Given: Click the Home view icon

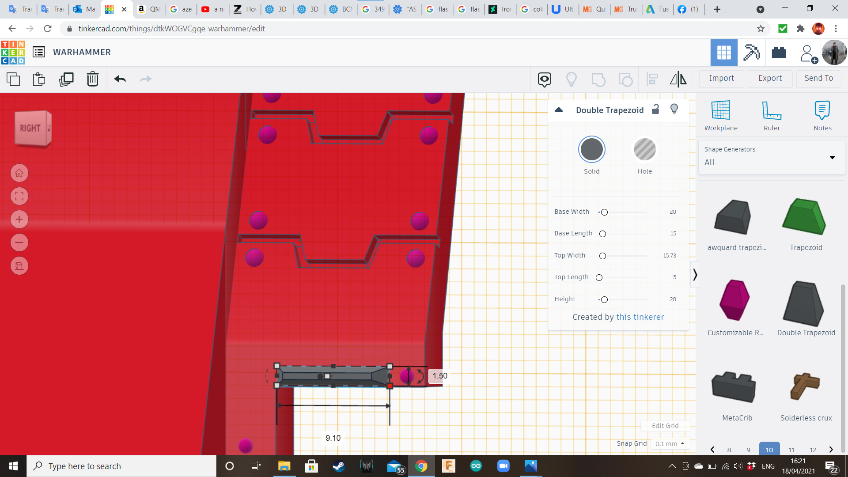Looking at the screenshot, I should pyautogui.click(x=19, y=173).
